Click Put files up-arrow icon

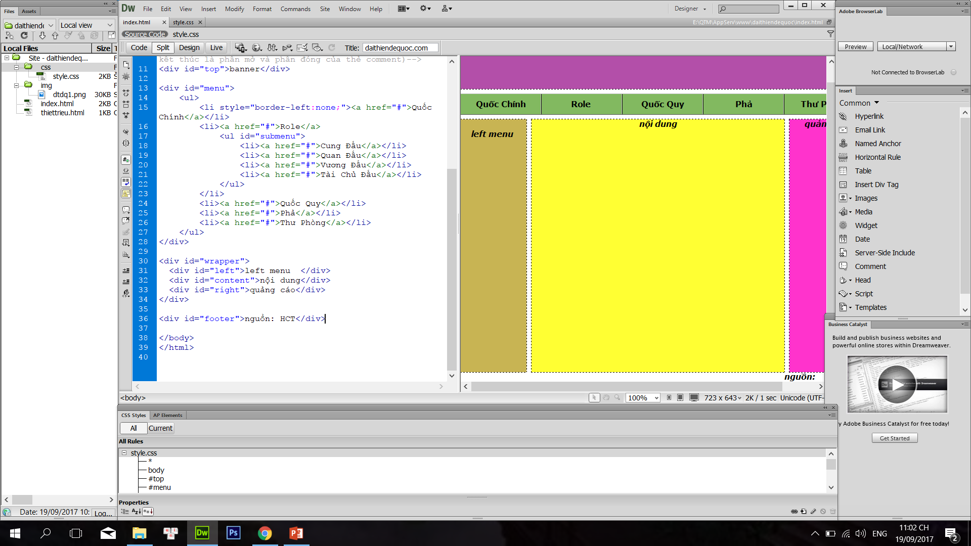point(55,35)
